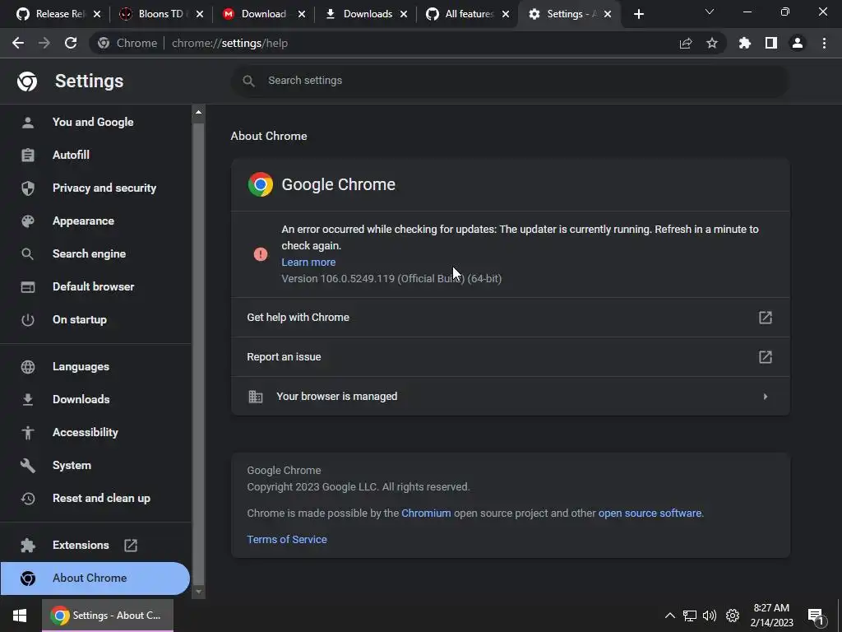Open the open source software link
Screen dimensions: 842x632
click(650, 513)
